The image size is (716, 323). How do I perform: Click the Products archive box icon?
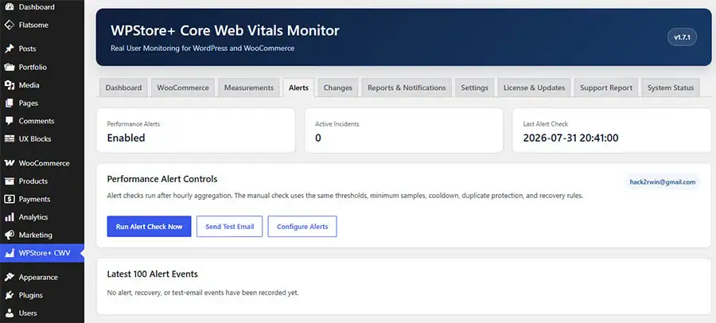pyautogui.click(x=9, y=181)
